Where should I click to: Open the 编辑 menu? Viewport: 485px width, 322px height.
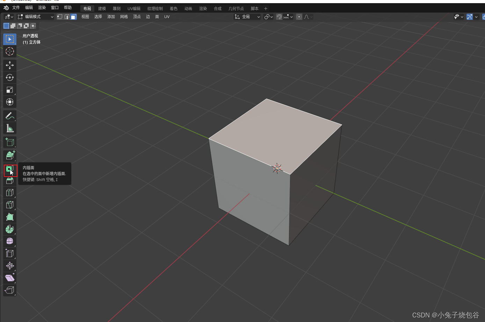pos(29,8)
